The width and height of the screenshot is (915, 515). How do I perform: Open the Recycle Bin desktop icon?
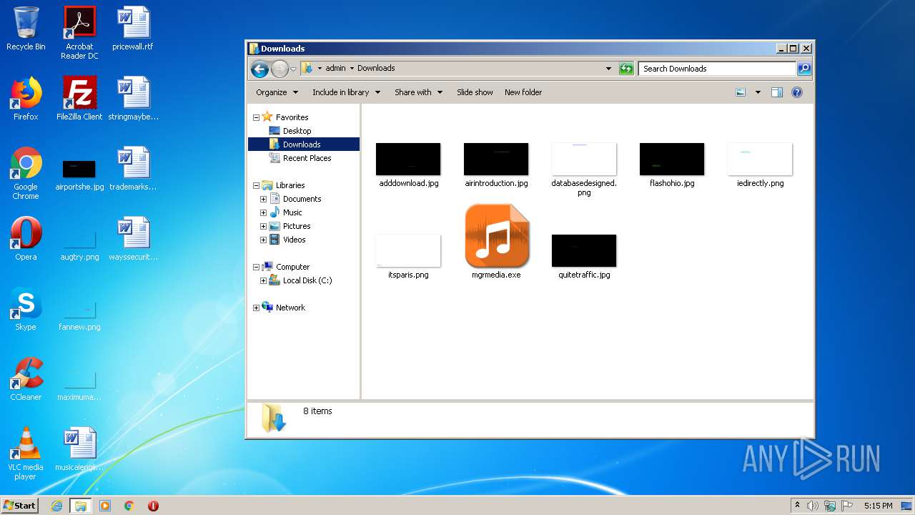coord(26,29)
